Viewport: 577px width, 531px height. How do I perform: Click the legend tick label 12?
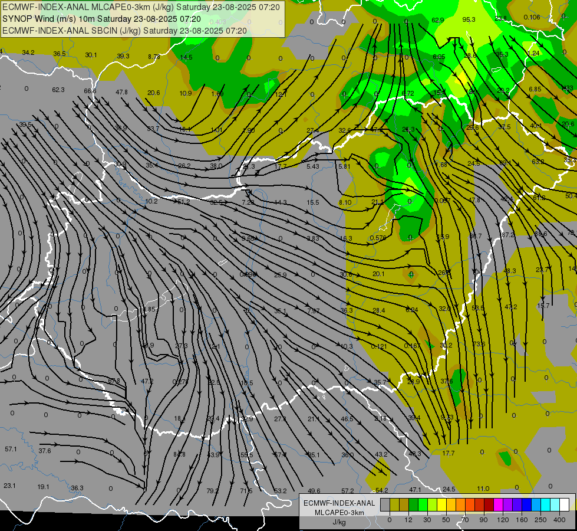[408, 520]
